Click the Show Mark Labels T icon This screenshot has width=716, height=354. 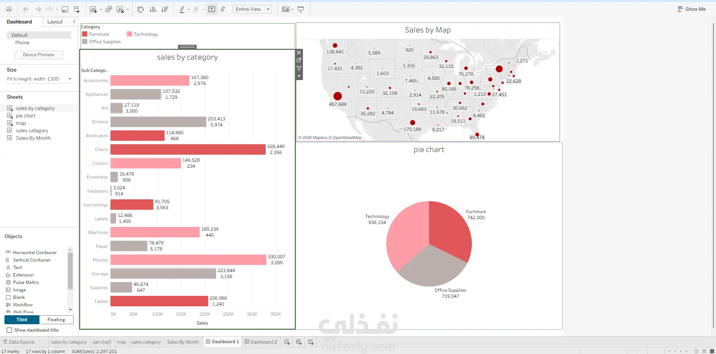pos(212,9)
